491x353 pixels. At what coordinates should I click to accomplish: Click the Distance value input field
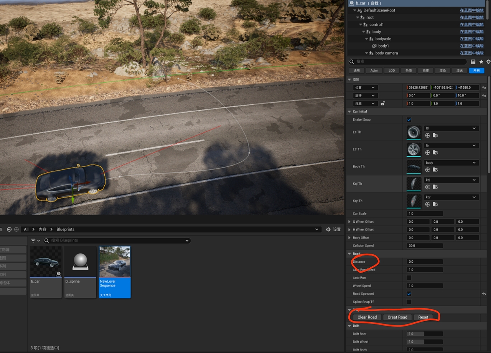(x=425, y=262)
